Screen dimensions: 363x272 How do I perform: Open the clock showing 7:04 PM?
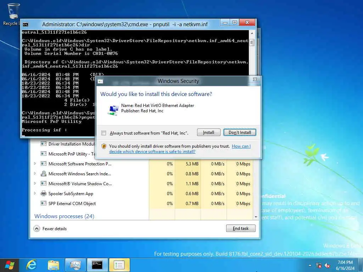(x=345, y=265)
